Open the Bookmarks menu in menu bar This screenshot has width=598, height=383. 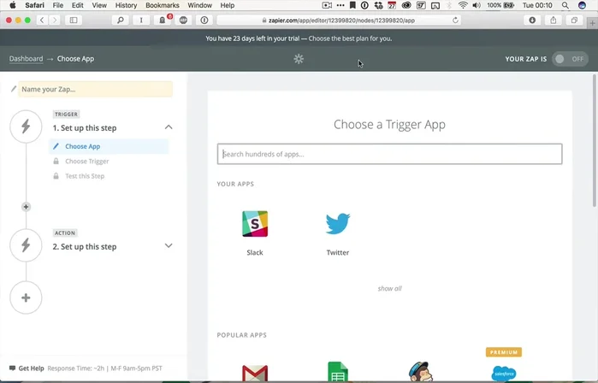(x=163, y=5)
